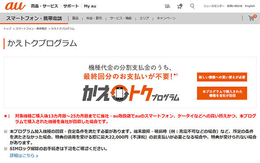Open the shop search icon in header
The height and width of the screenshot is (163, 260).
coord(167,6)
